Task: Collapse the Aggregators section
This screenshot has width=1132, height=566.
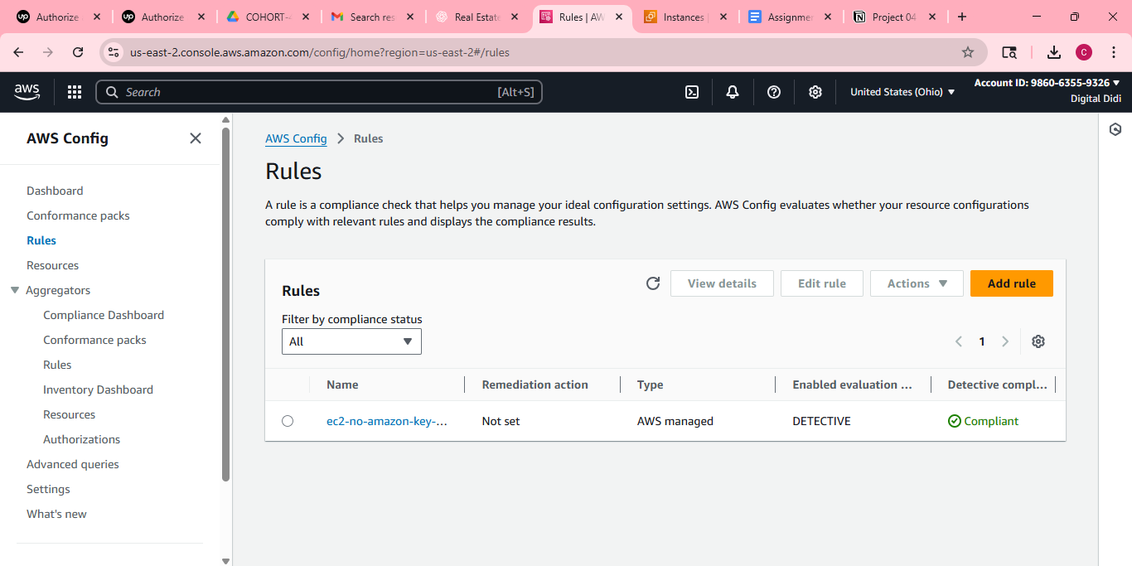Action: [x=14, y=290]
